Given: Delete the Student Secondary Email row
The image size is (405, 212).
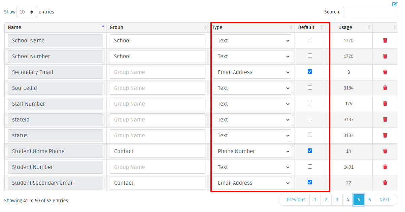Looking at the screenshot, I should pos(385,183).
